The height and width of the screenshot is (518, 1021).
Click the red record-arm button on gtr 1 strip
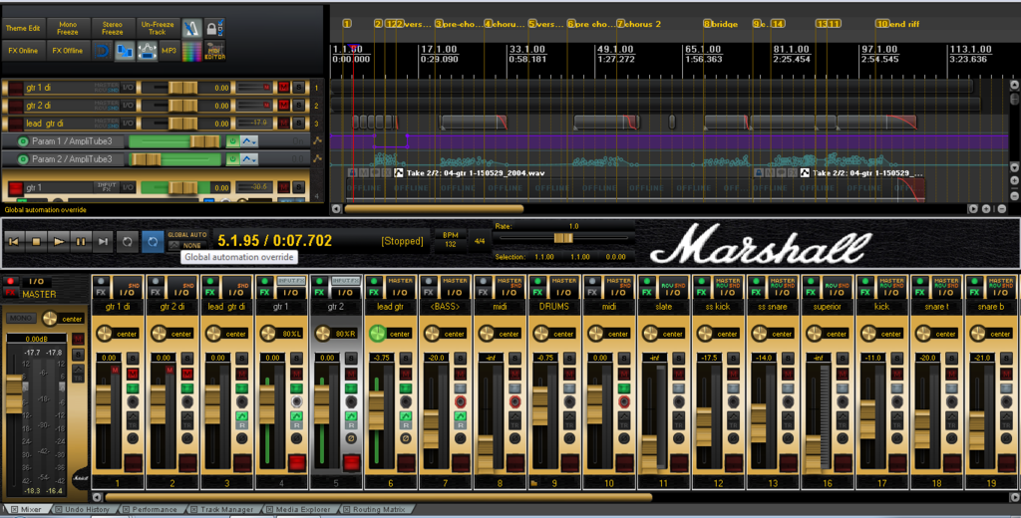(297, 462)
